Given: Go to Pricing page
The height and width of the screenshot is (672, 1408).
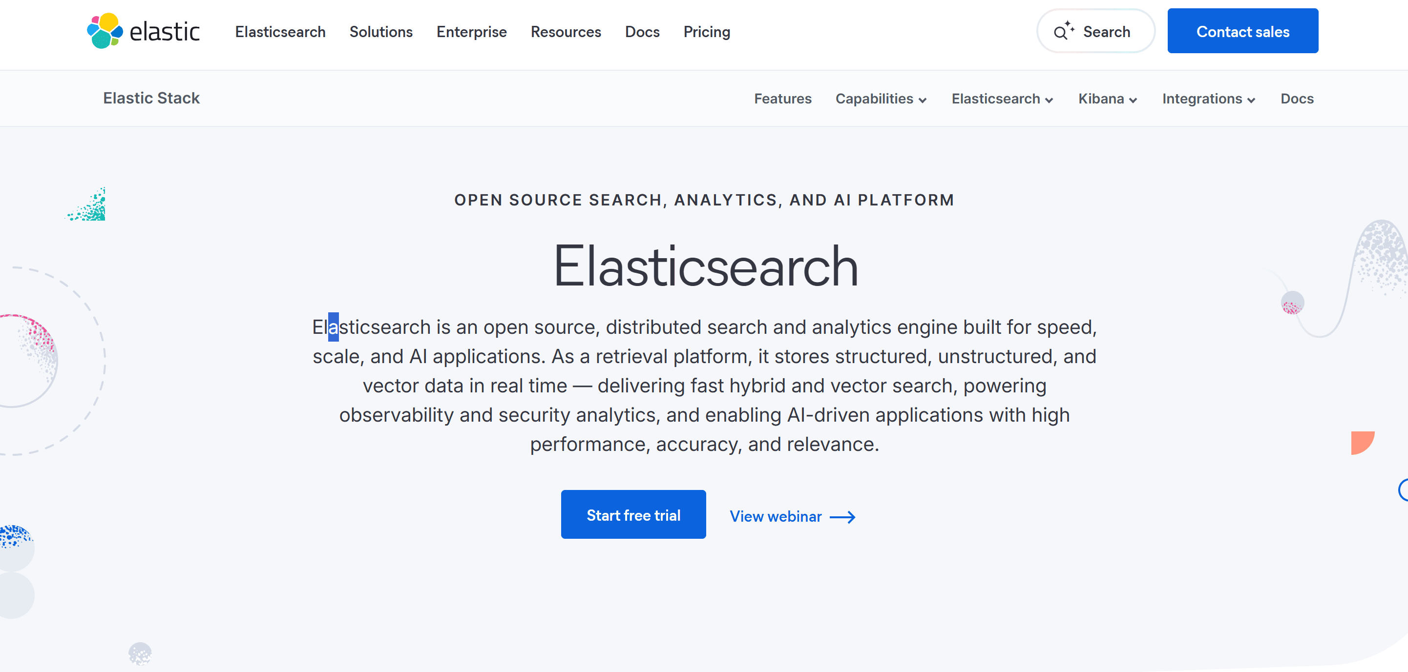Looking at the screenshot, I should (707, 32).
